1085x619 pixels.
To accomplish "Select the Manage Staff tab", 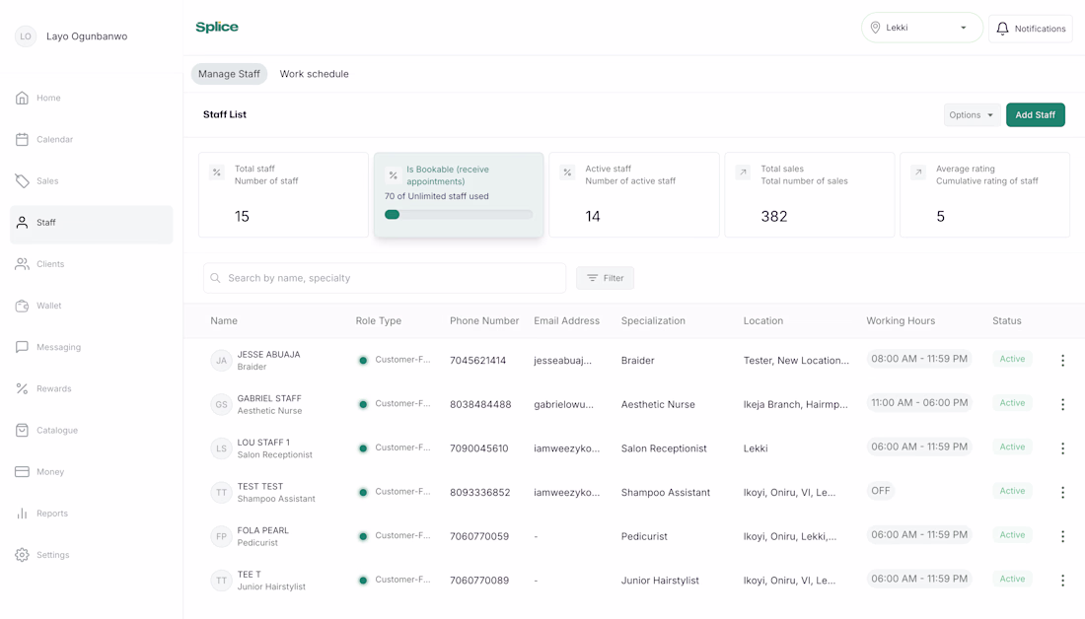I will [229, 74].
